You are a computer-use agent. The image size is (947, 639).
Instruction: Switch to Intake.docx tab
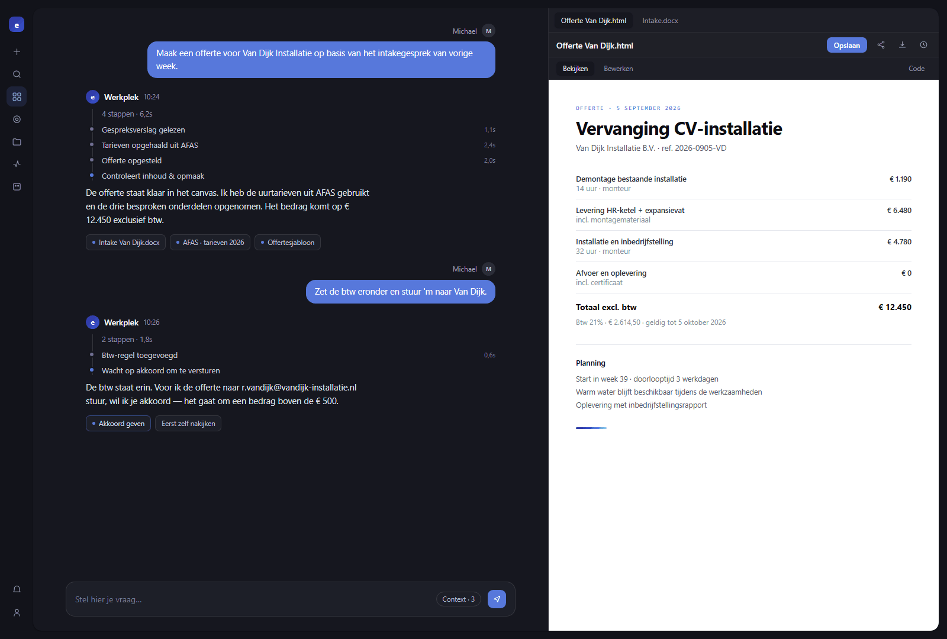coord(660,21)
